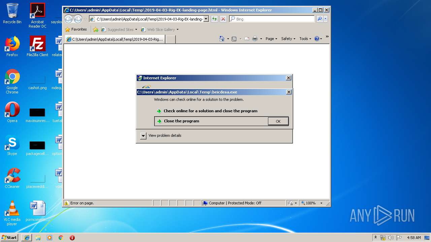The width and height of the screenshot is (431, 242).
Task: Open CCleaner desktop icon
Action: point(12,178)
